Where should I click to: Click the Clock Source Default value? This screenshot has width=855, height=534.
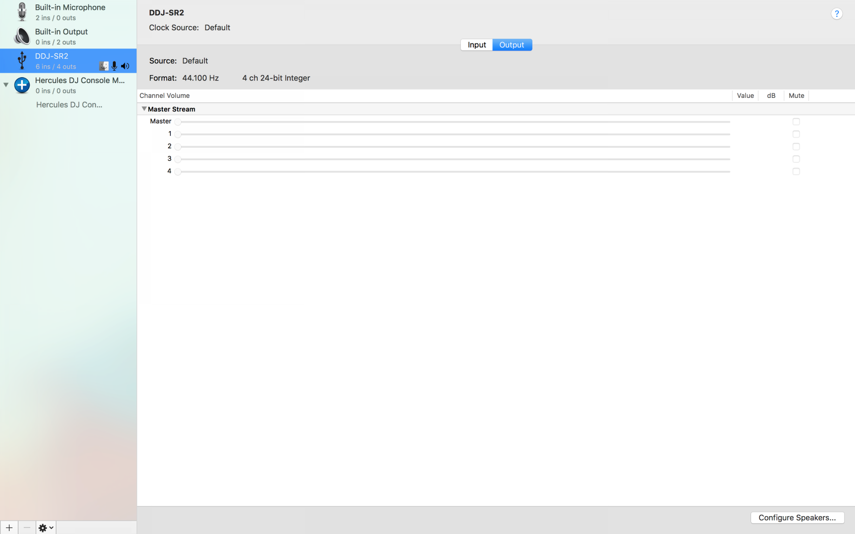217,28
